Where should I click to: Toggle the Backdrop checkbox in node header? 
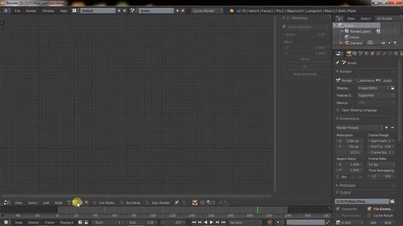point(122,203)
